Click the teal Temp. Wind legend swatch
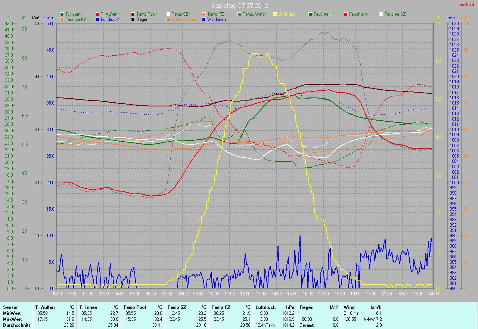This screenshot has height=329, width=478. click(239, 14)
